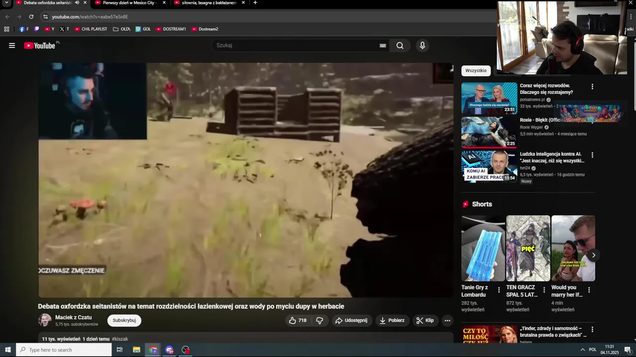The width and height of the screenshot is (636, 357).
Task: Open the 'Tinder, zdrady i samotność' video title
Action: [x=553, y=332]
